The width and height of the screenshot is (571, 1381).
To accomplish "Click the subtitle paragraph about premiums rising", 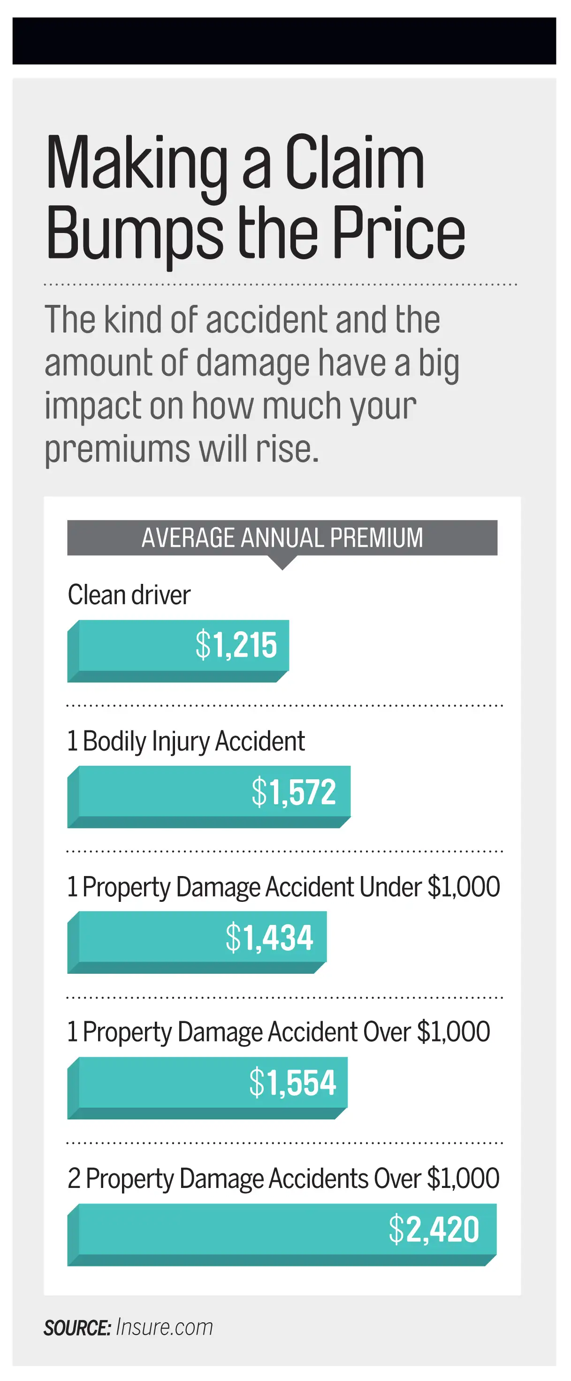I will [251, 384].
